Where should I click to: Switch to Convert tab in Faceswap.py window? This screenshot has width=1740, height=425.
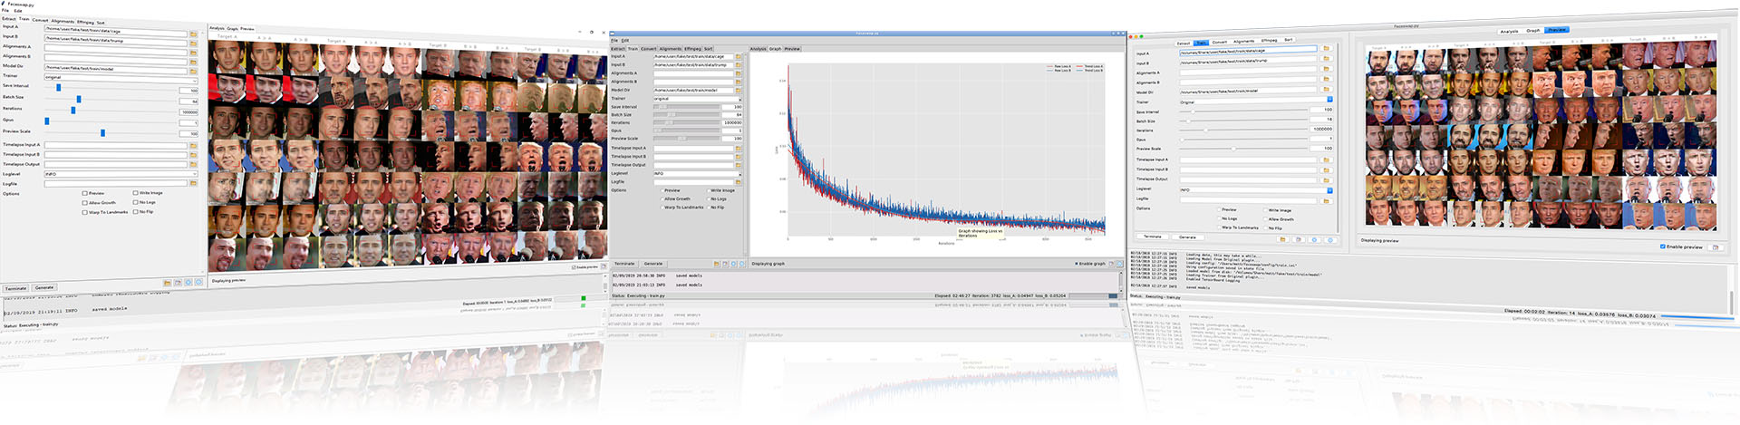(40, 20)
